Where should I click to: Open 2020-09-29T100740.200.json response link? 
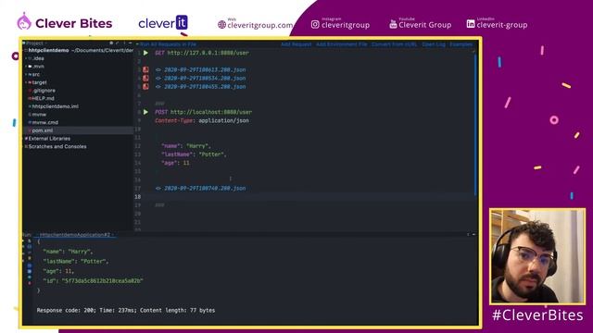[x=205, y=188]
